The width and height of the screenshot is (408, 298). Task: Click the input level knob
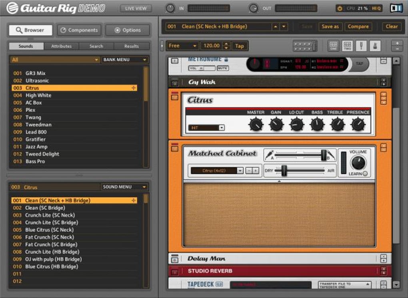[170, 8]
